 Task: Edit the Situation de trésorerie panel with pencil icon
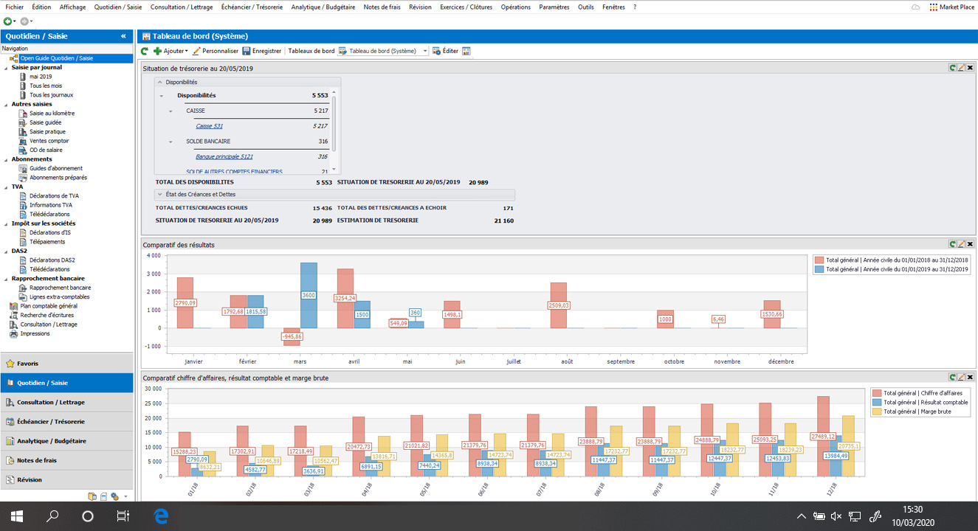tap(961, 68)
